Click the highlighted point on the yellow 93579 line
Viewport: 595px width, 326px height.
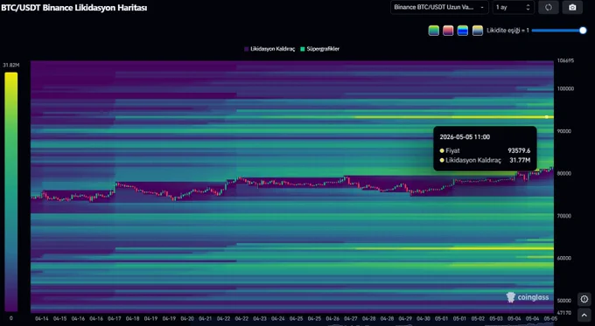click(547, 117)
